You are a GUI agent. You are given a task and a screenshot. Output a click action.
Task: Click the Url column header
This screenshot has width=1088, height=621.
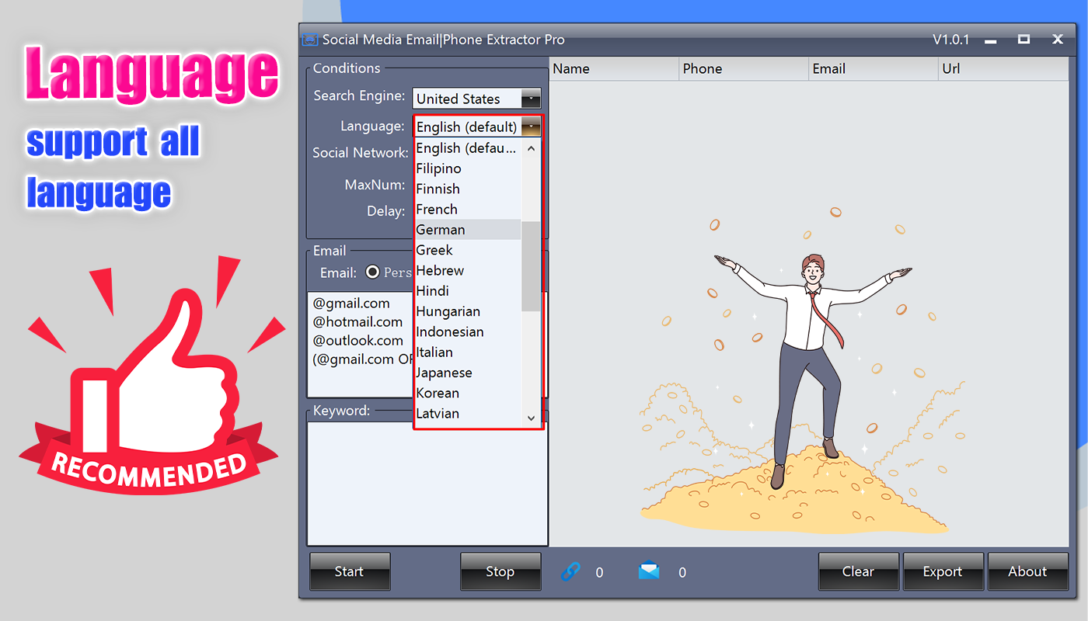[1004, 68]
